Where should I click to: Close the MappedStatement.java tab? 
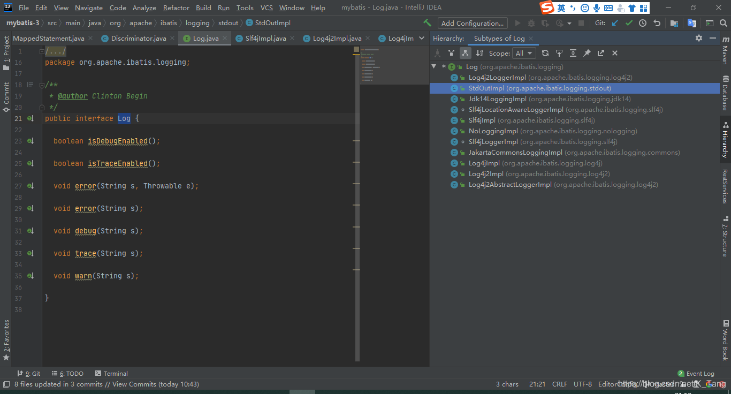(90, 38)
